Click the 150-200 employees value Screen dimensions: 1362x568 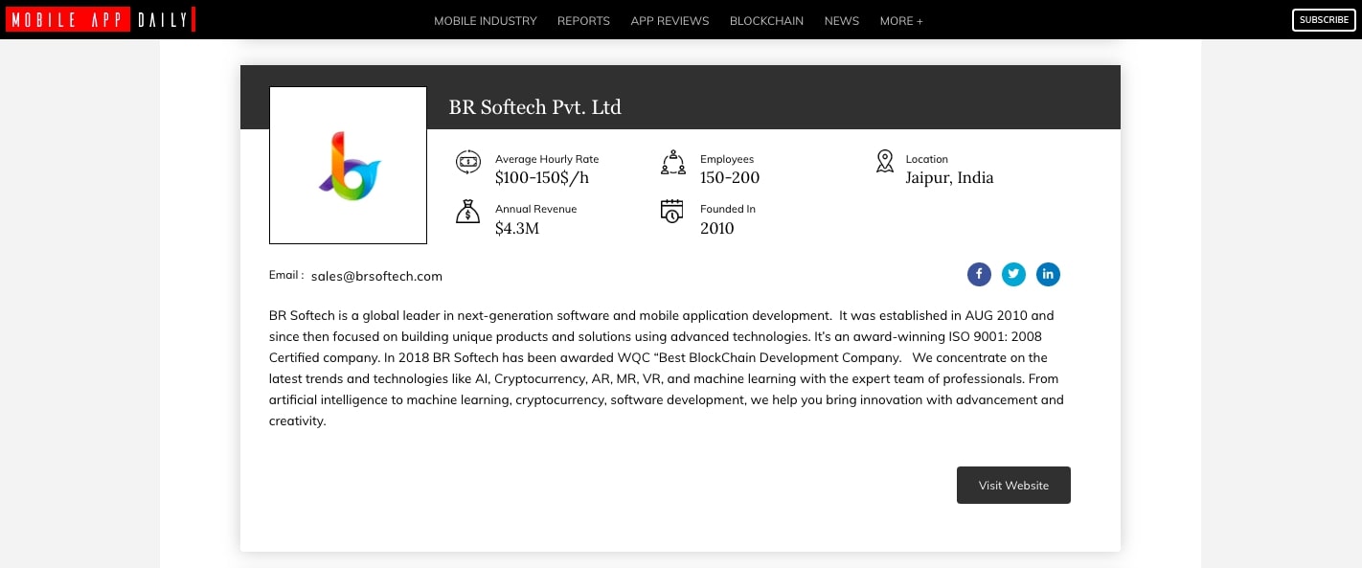click(x=730, y=177)
